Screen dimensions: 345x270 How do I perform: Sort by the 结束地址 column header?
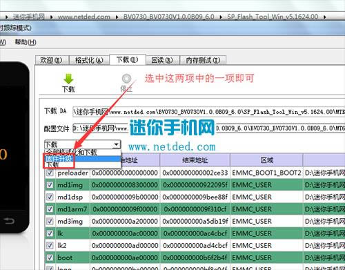(x=195, y=160)
